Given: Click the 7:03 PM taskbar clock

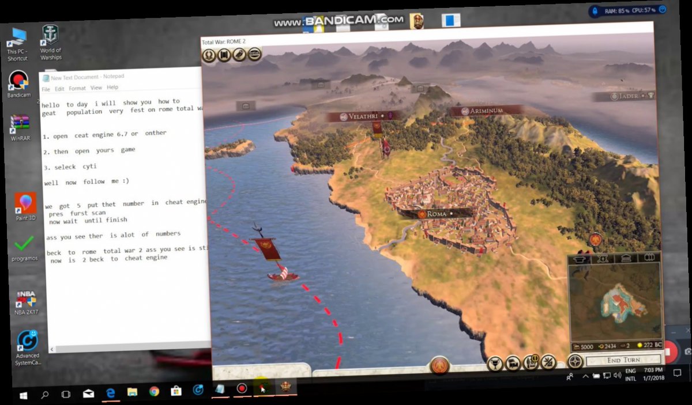Looking at the screenshot, I should point(653,369).
